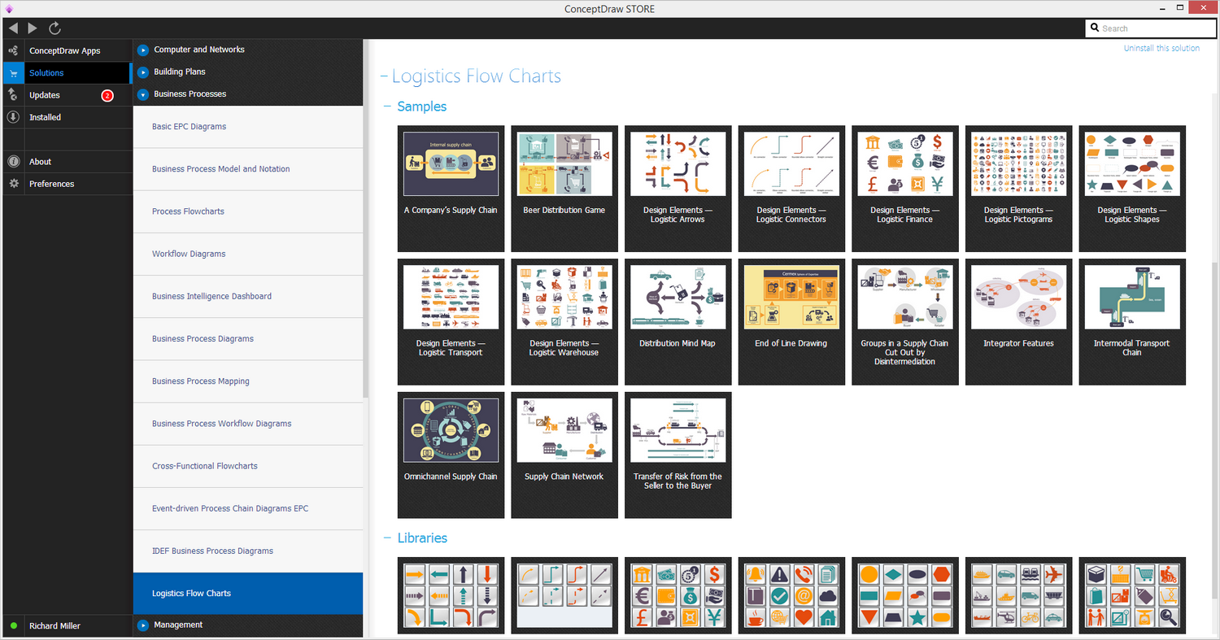Image resolution: width=1220 pixels, height=640 pixels.
Task: Open Design Elements — Logistic Finance sample
Action: [x=905, y=189]
